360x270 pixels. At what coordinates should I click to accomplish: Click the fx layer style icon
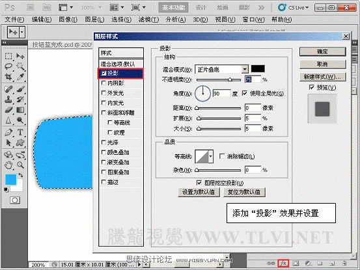[x=283, y=263]
